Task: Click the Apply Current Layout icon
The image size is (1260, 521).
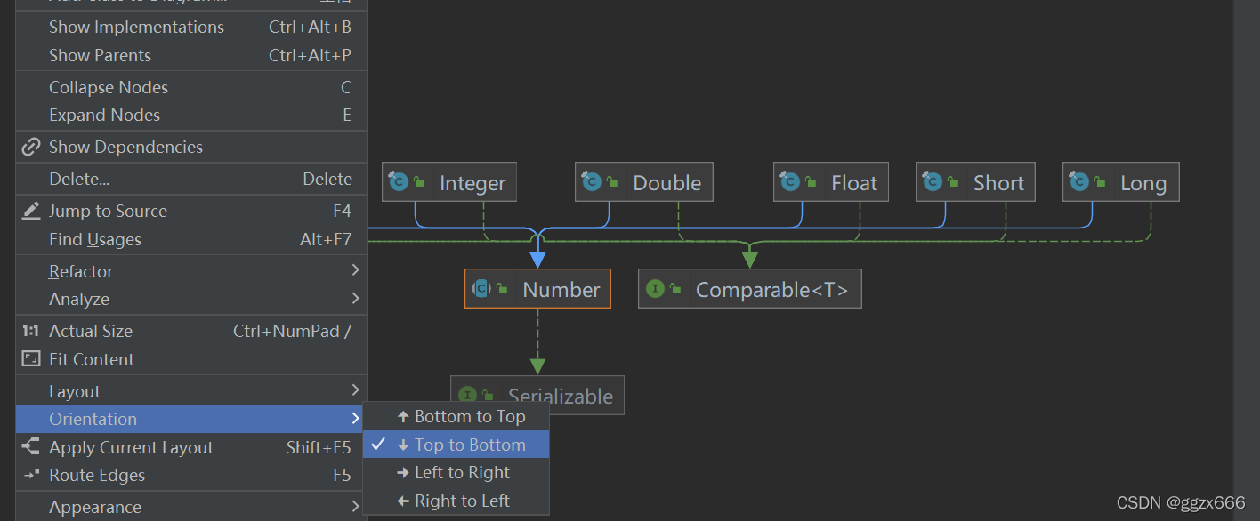Action: 31,447
